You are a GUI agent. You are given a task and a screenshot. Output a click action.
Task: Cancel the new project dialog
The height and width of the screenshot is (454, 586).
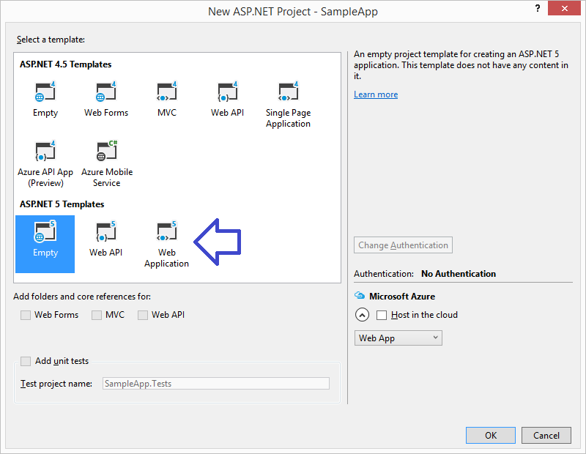click(x=546, y=435)
